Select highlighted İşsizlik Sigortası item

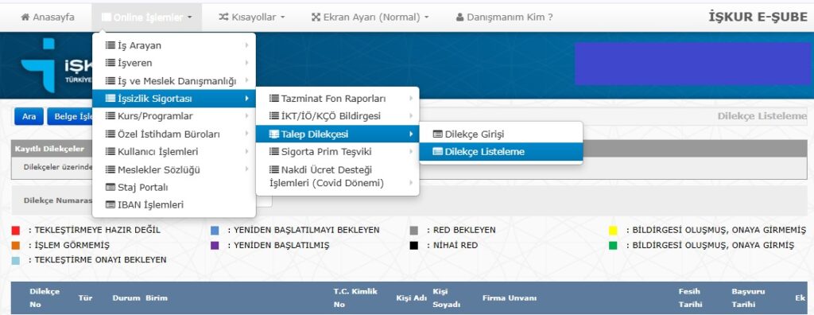coord(174,99)
